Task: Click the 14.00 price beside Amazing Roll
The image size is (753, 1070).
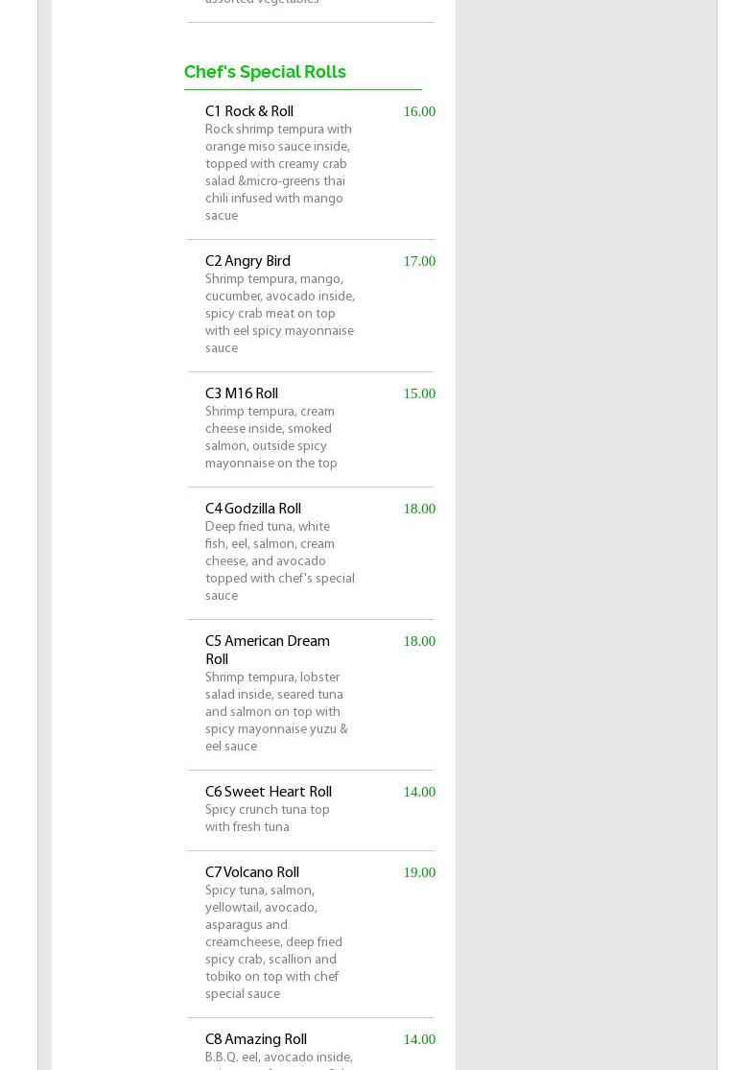Action: (x=419, y=1039)
